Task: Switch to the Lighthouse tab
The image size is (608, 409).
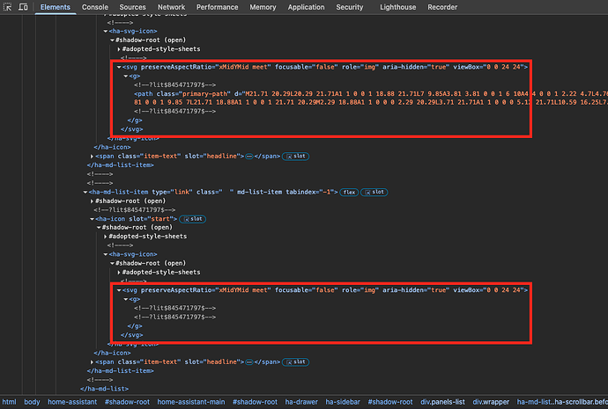Action: [397, 7]
